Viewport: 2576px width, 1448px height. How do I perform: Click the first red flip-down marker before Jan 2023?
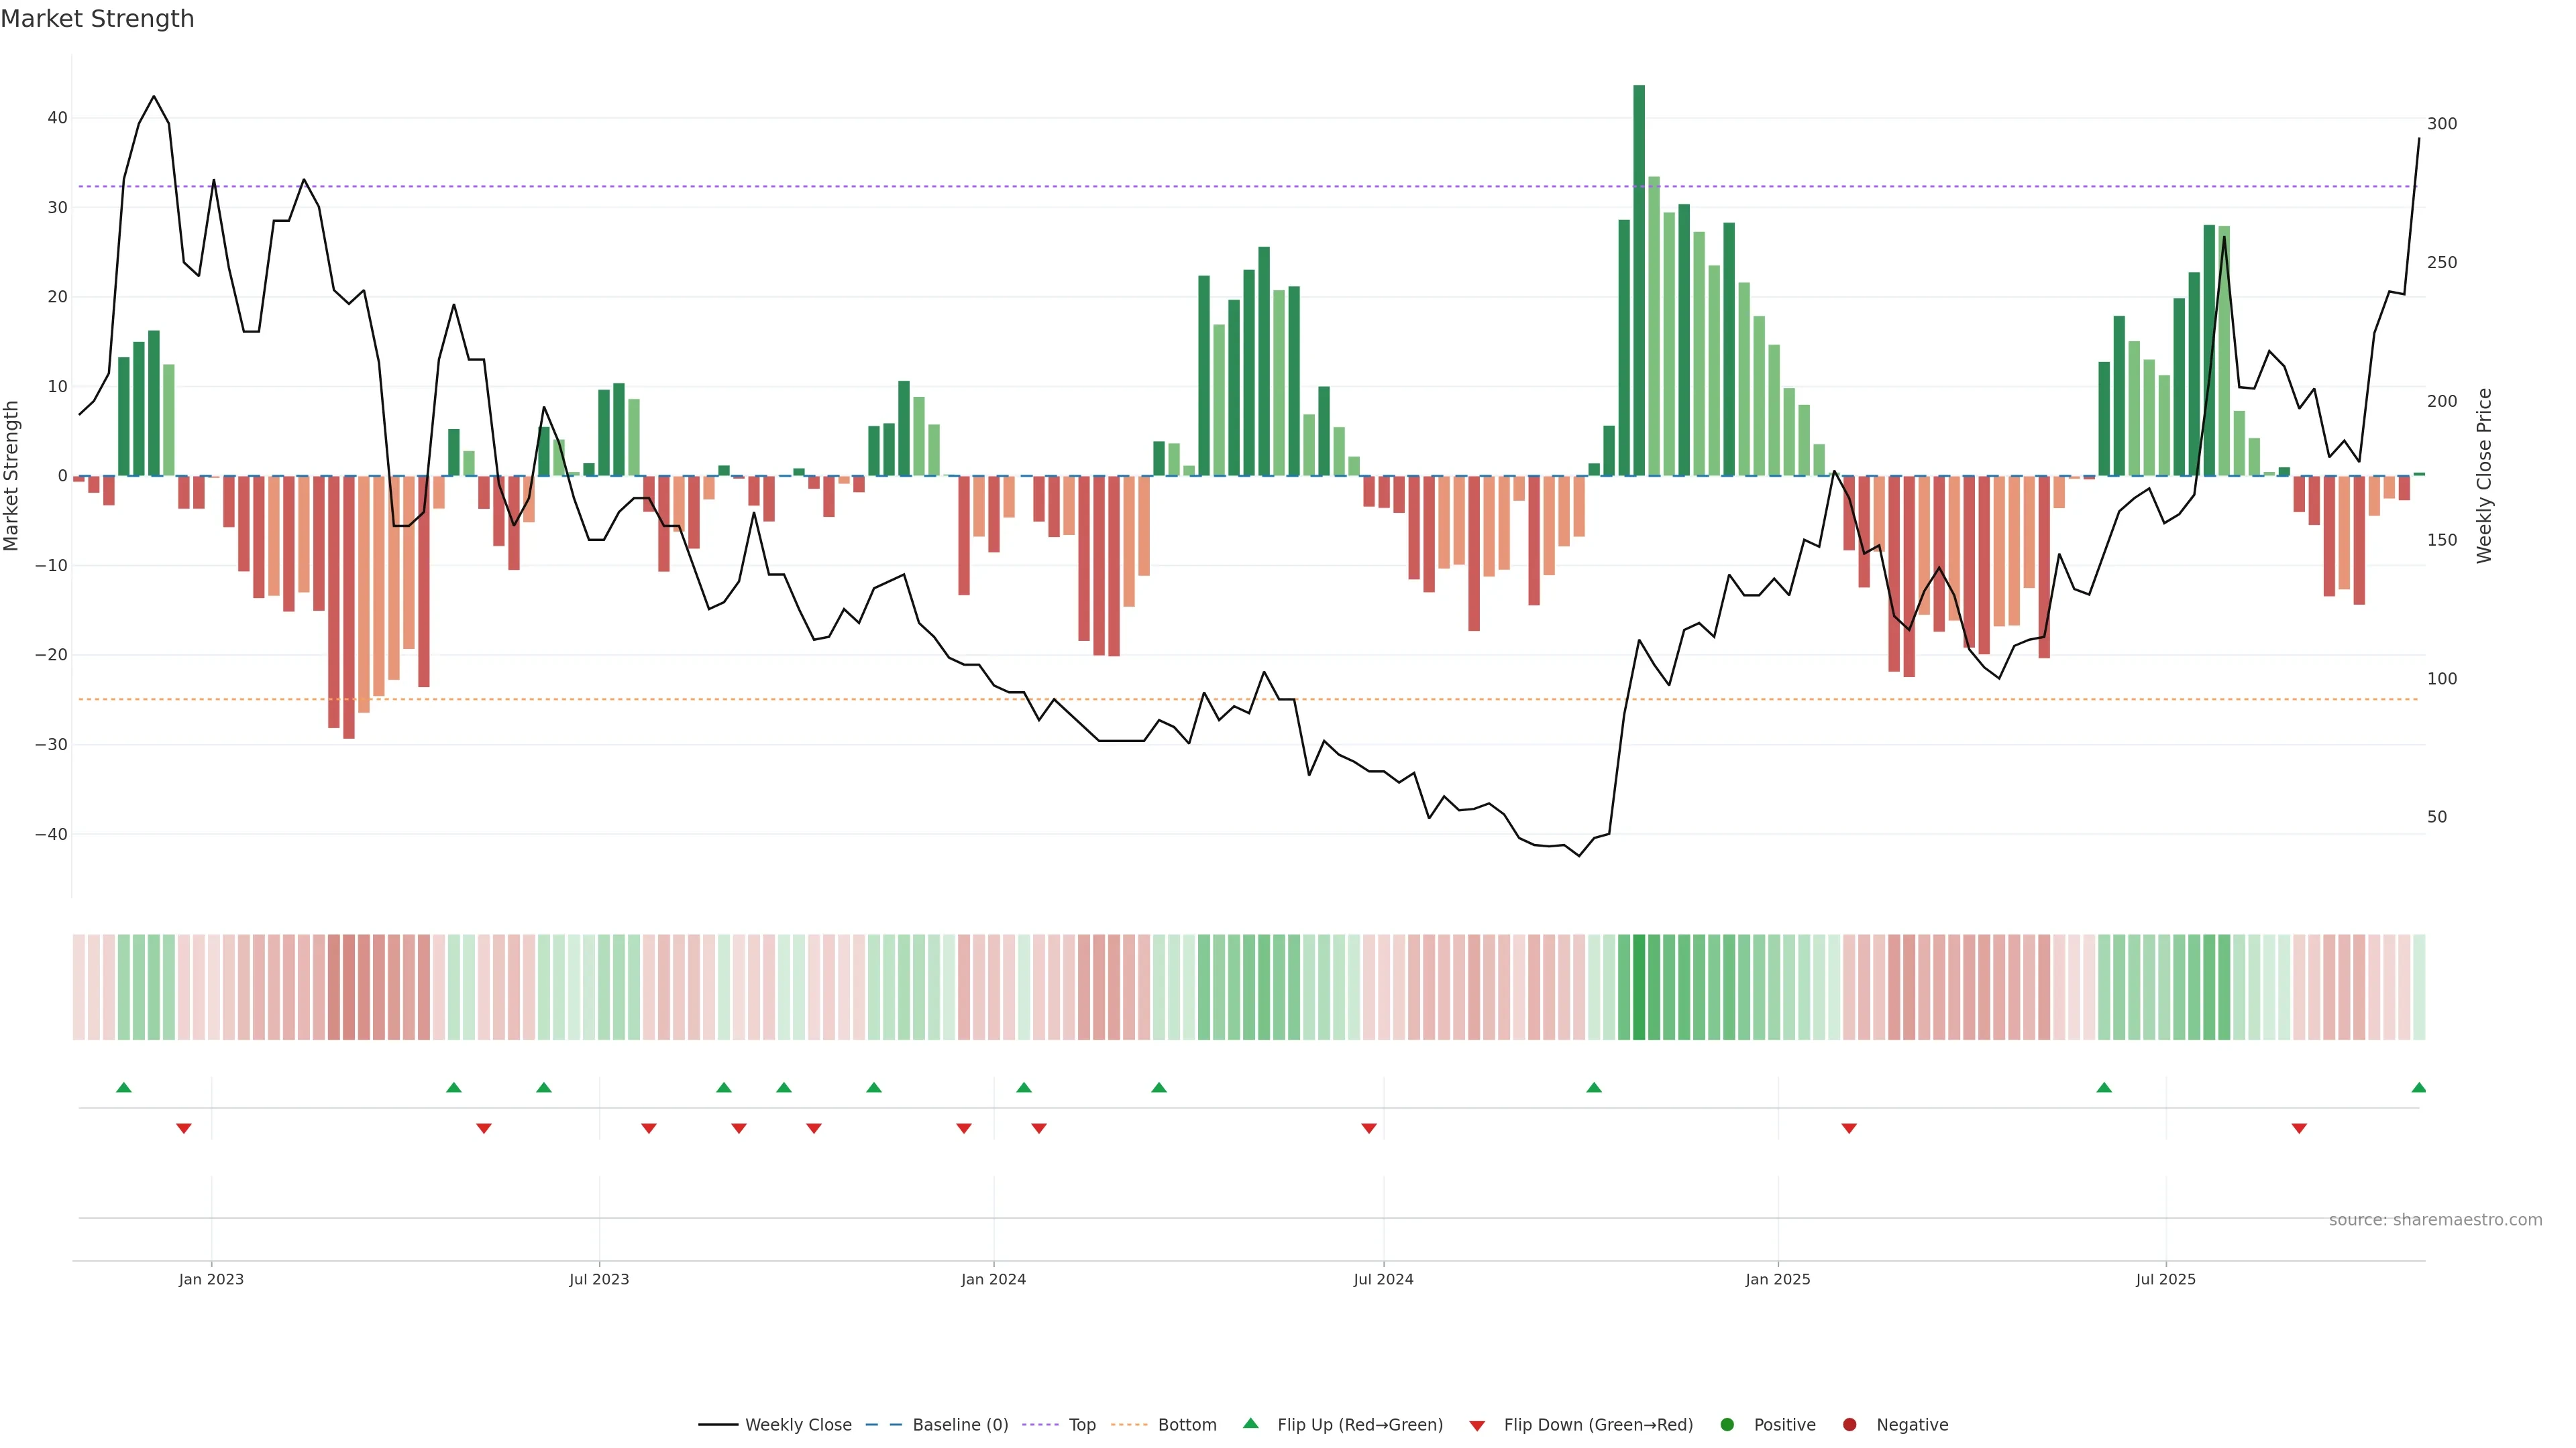point(184,1128)
